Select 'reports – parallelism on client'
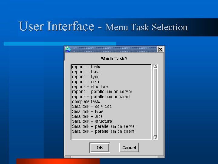This screenshot has width=218, height=164. (111, 97)
